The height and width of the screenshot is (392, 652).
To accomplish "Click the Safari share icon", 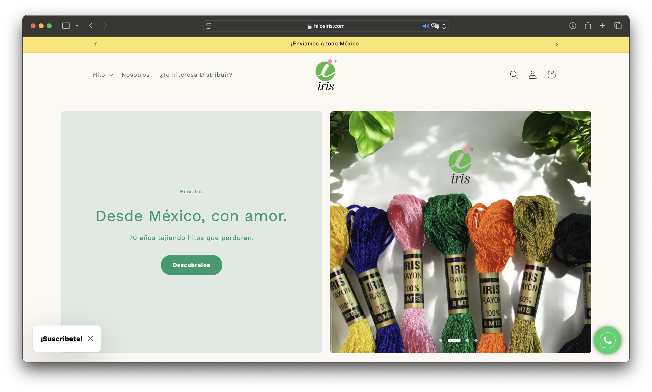I will 588,26.
